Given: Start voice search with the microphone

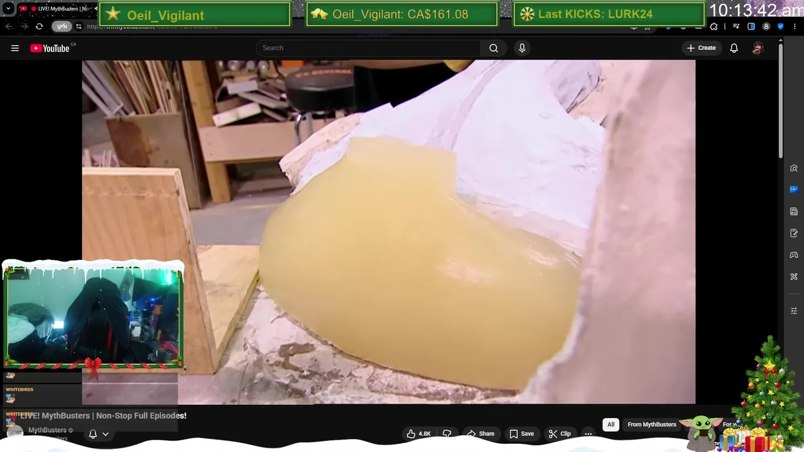Looking at the screenshot, I should tap(522, 48).
